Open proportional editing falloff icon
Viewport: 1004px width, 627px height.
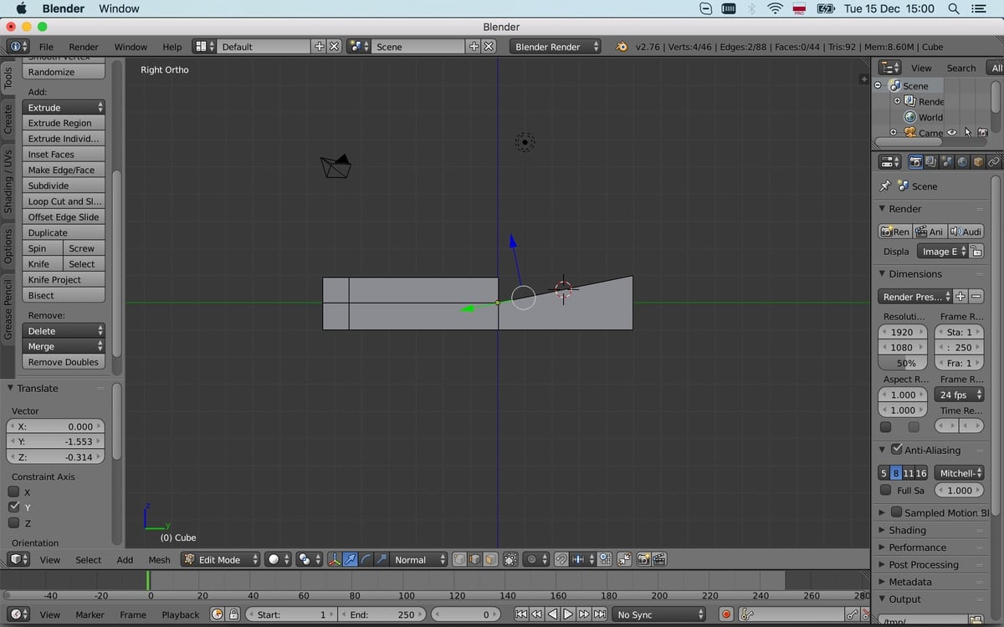(533, 559)
